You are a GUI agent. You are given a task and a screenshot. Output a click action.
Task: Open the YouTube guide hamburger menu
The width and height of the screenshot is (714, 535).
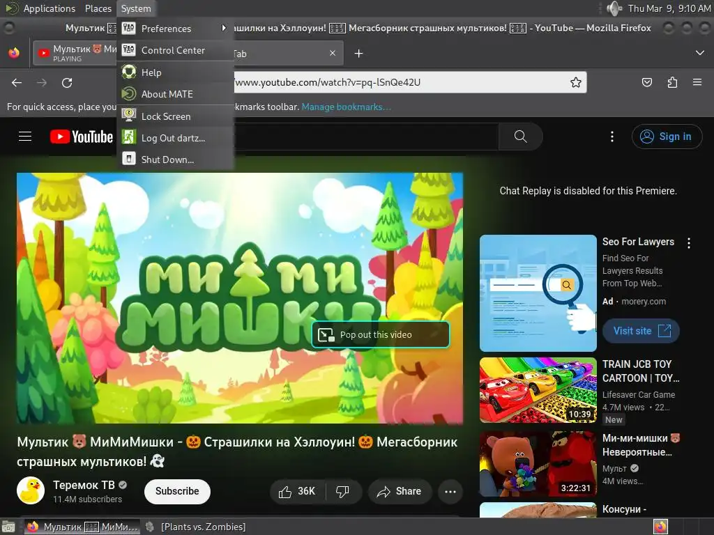(25, 137)
